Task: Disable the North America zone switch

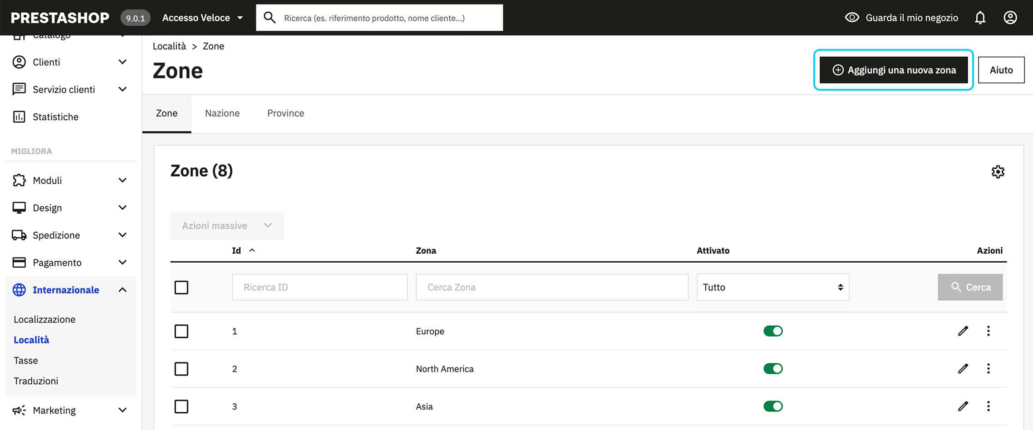Action: tap(773, 369)
